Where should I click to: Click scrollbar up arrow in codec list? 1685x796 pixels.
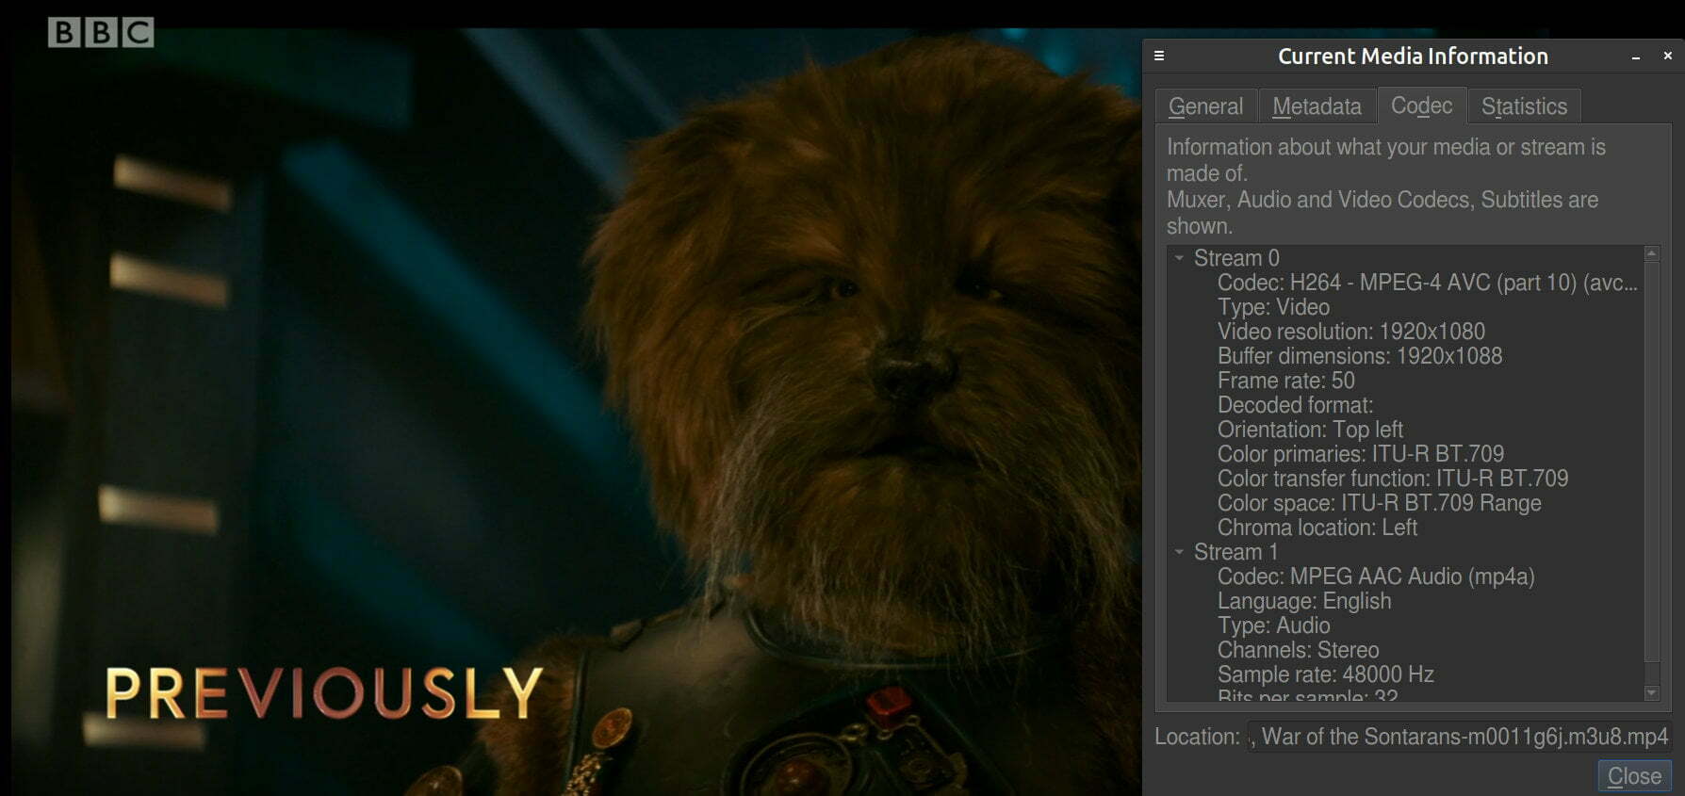point(1651,253)
